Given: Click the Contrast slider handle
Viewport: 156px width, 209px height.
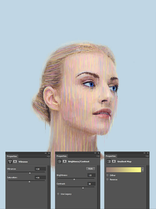Looking at the screenshot, I should (x=83, y=188).
